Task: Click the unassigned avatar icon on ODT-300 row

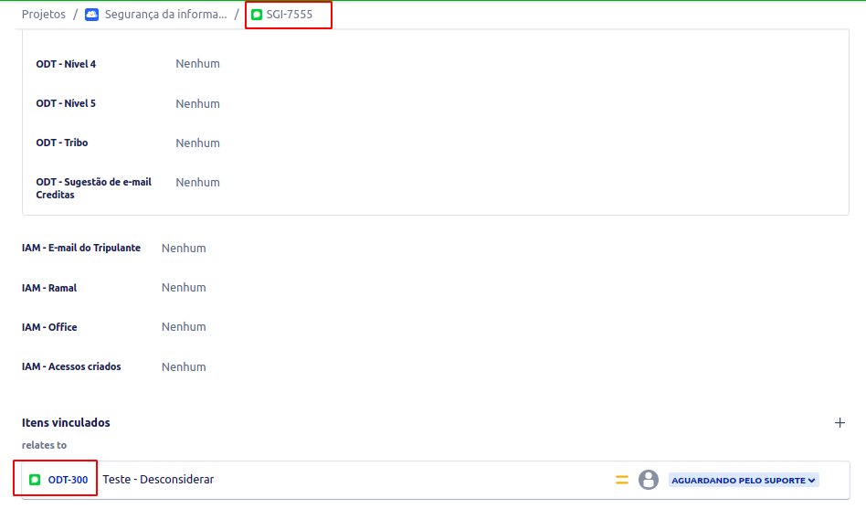Action: pos(649,480)
